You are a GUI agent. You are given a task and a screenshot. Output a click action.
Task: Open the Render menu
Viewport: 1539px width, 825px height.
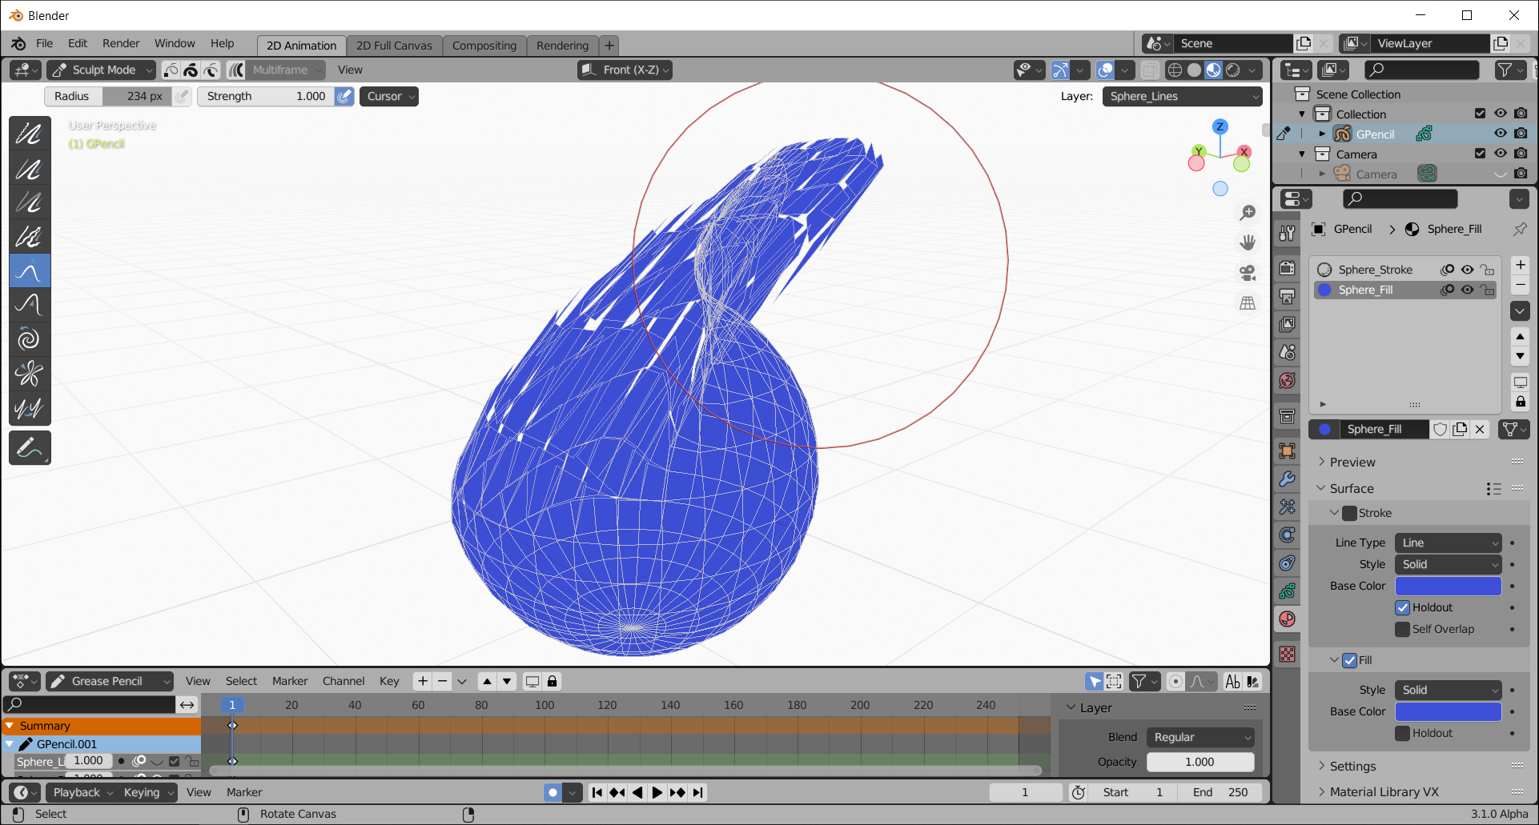pos(121,43)
